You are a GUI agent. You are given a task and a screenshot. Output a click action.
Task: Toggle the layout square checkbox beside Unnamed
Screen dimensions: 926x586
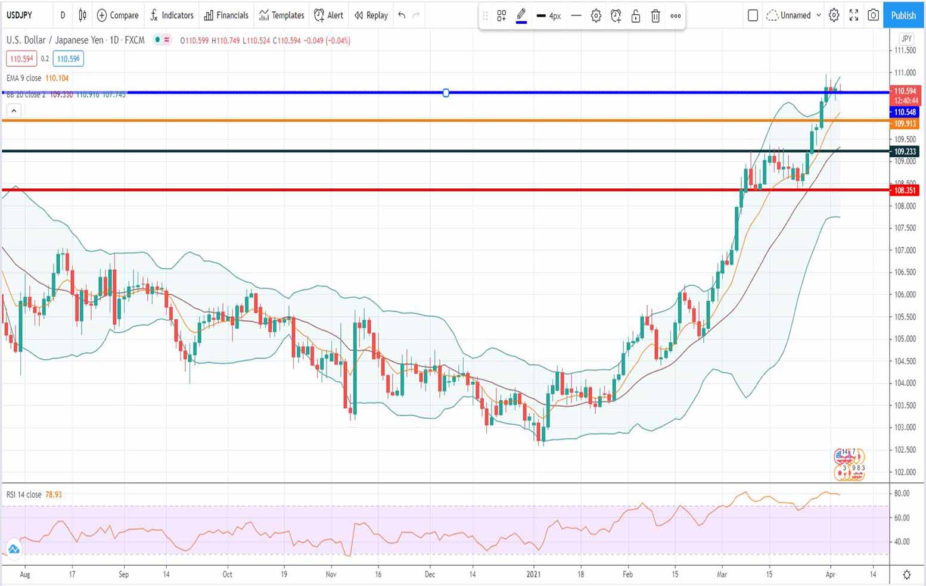click(x=753, y=15)
